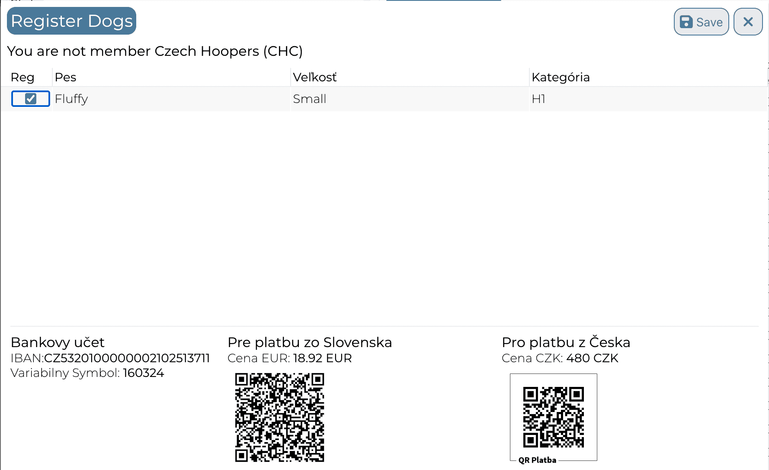
Task: Click the Save button
Action: click(x=701, y=22)
